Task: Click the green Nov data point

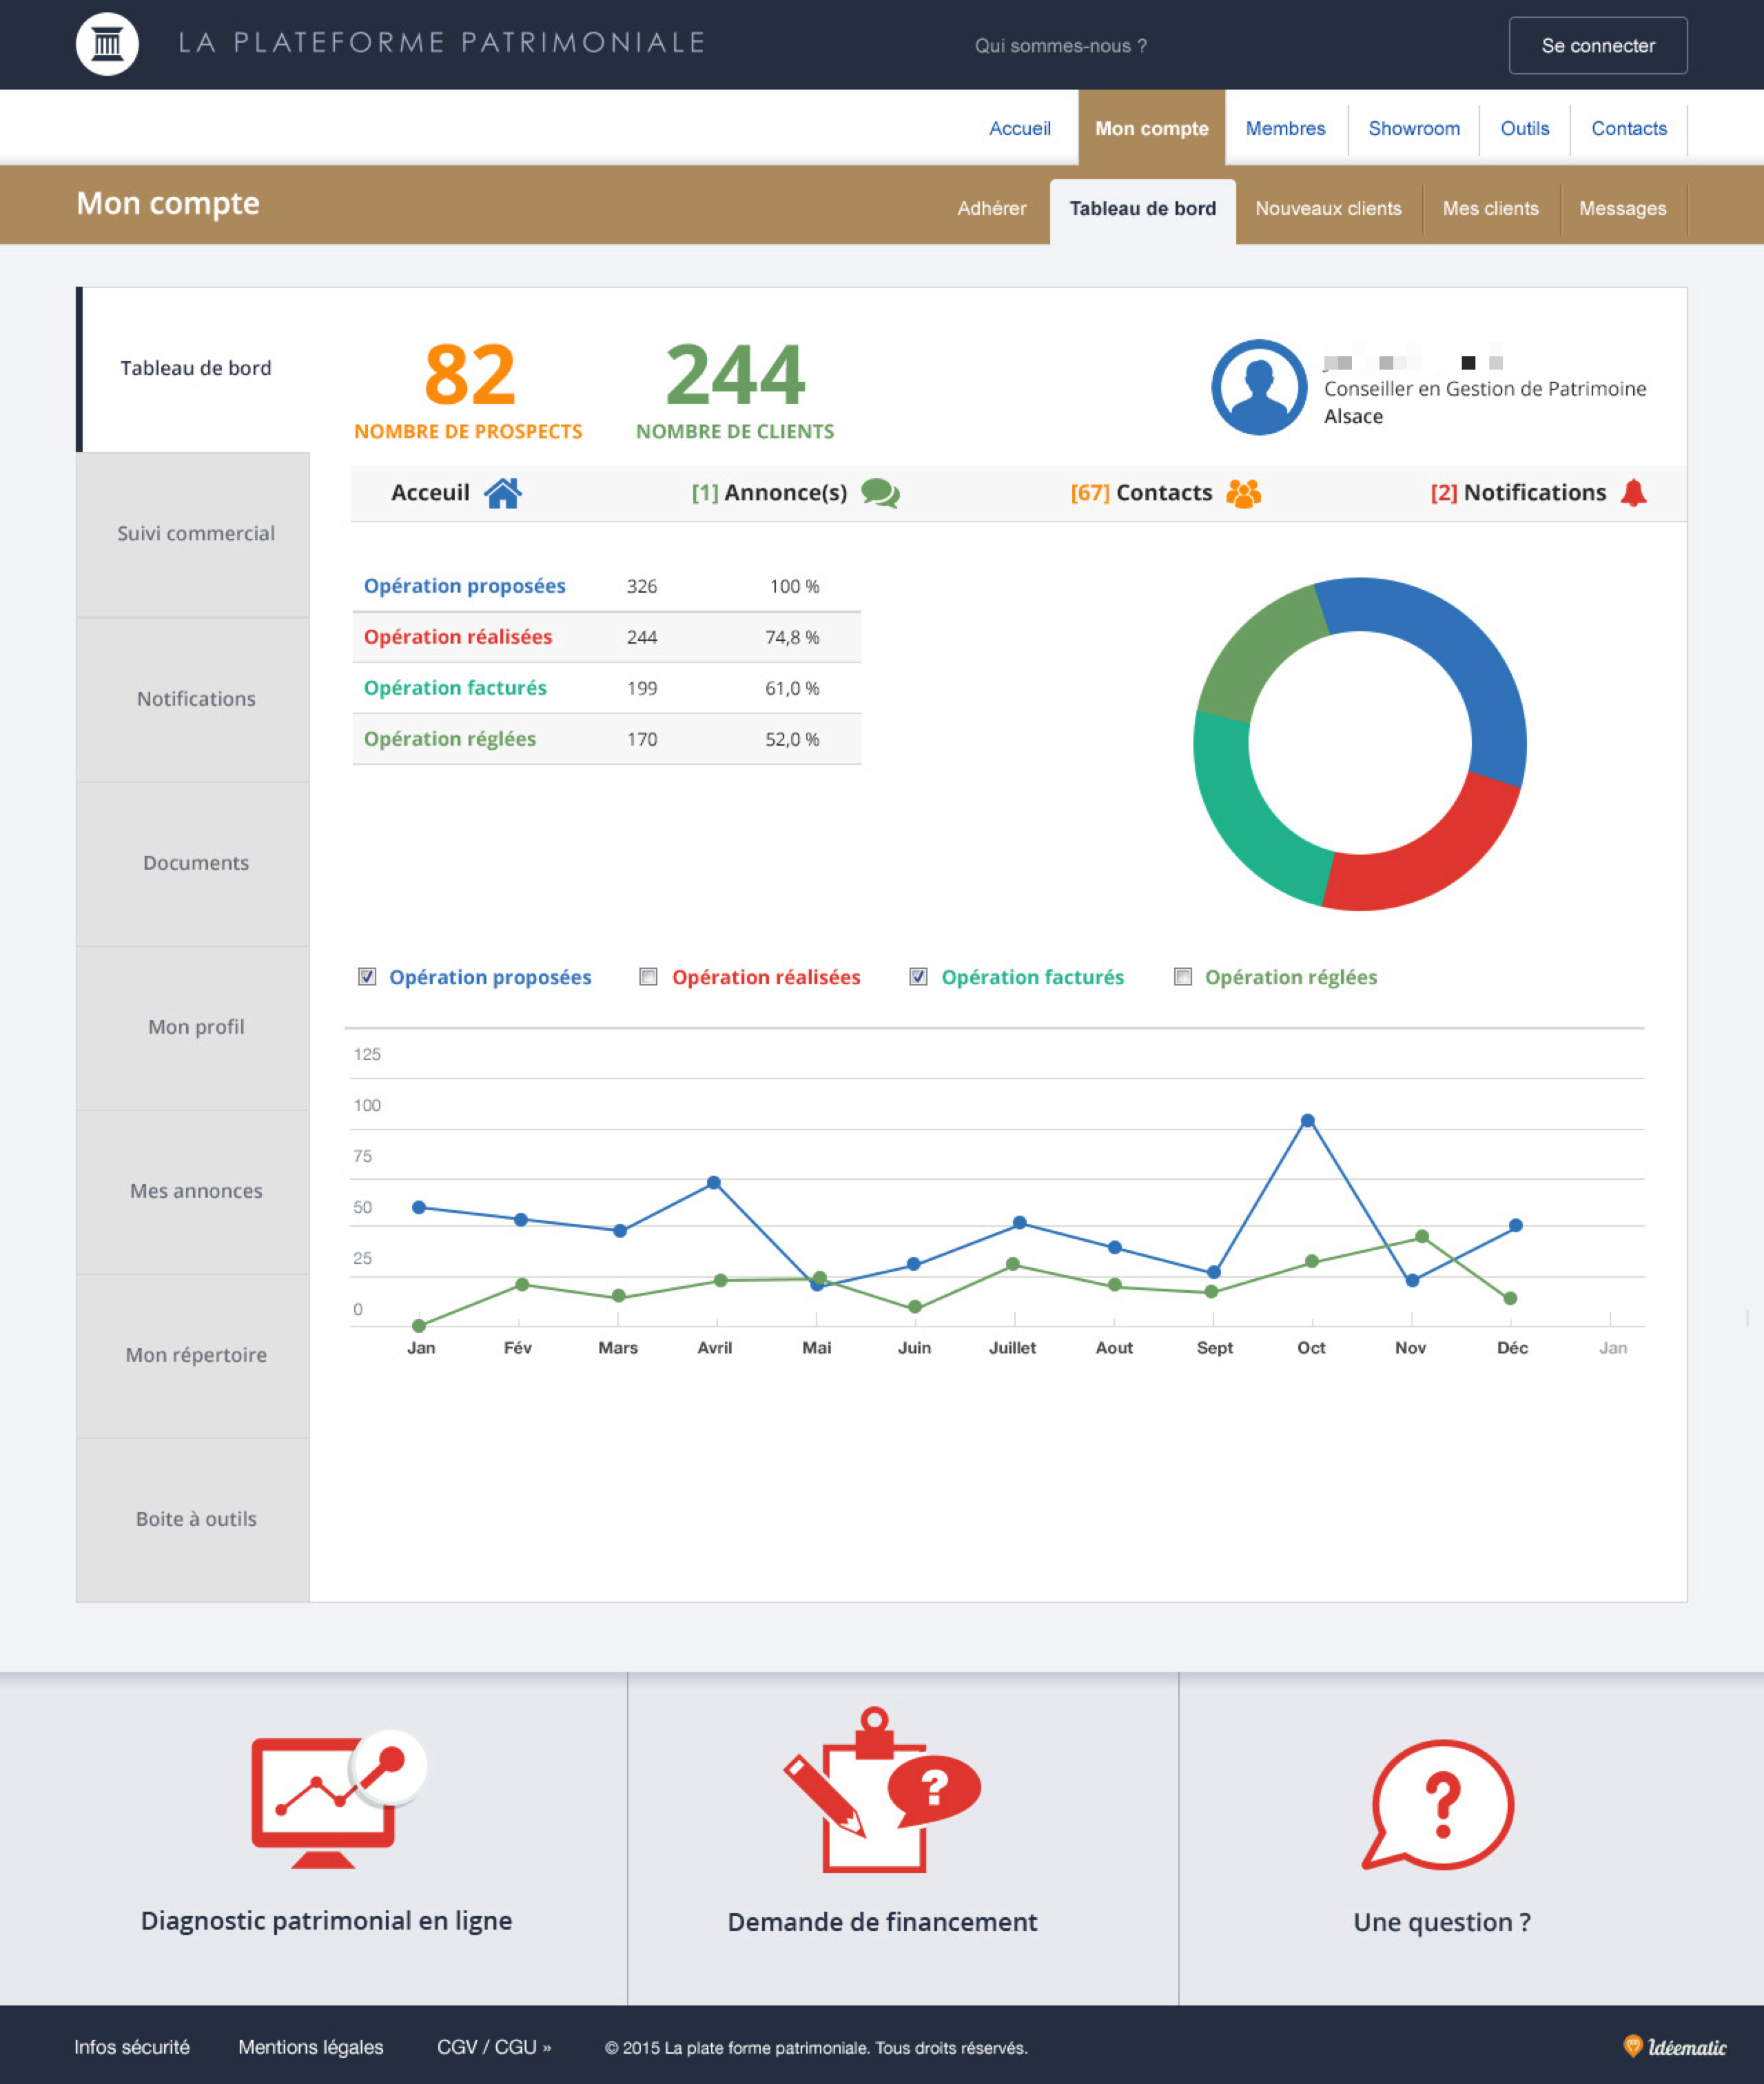Action: pyautogui.click(x=1421, y=1237)
